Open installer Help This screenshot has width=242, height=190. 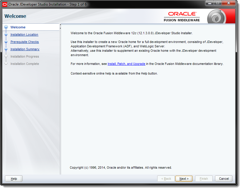pos(13,179)
